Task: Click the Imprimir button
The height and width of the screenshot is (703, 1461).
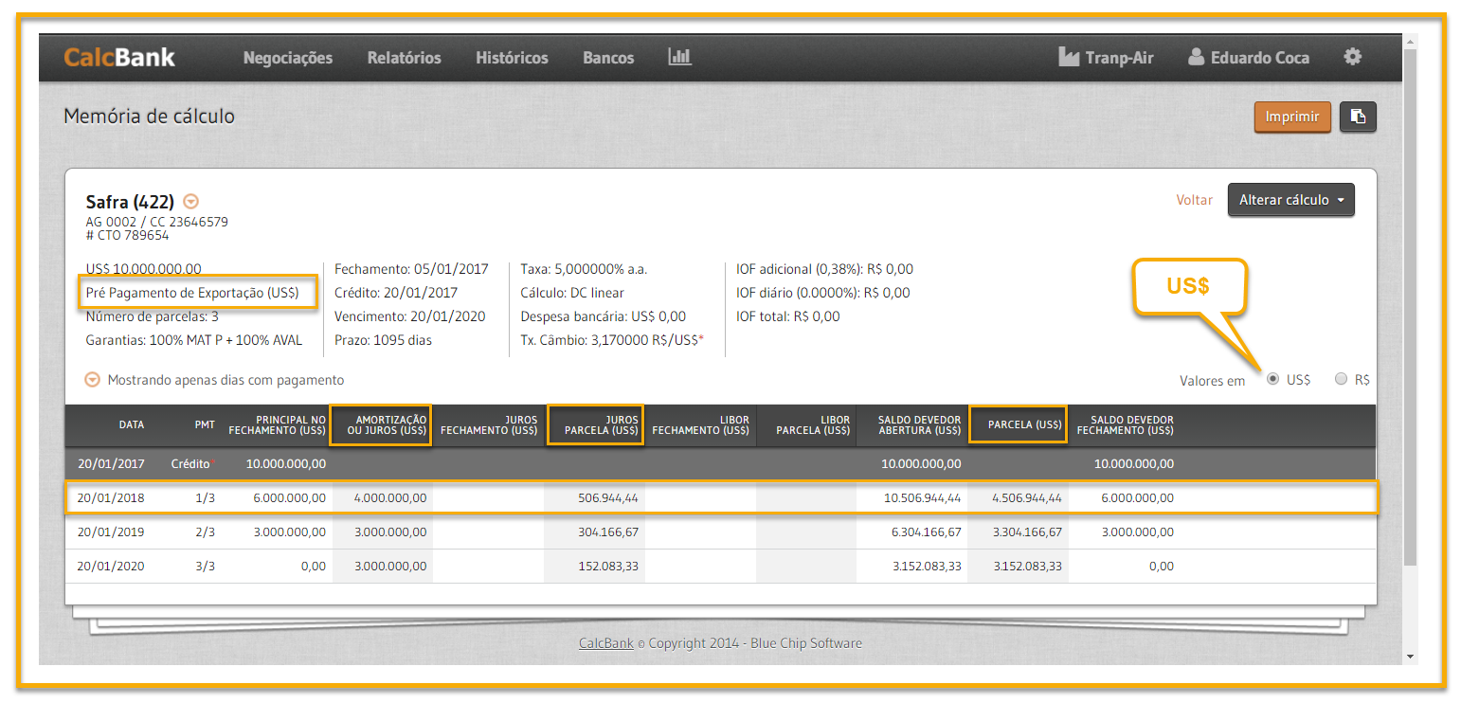Action: coord(1292,117)
